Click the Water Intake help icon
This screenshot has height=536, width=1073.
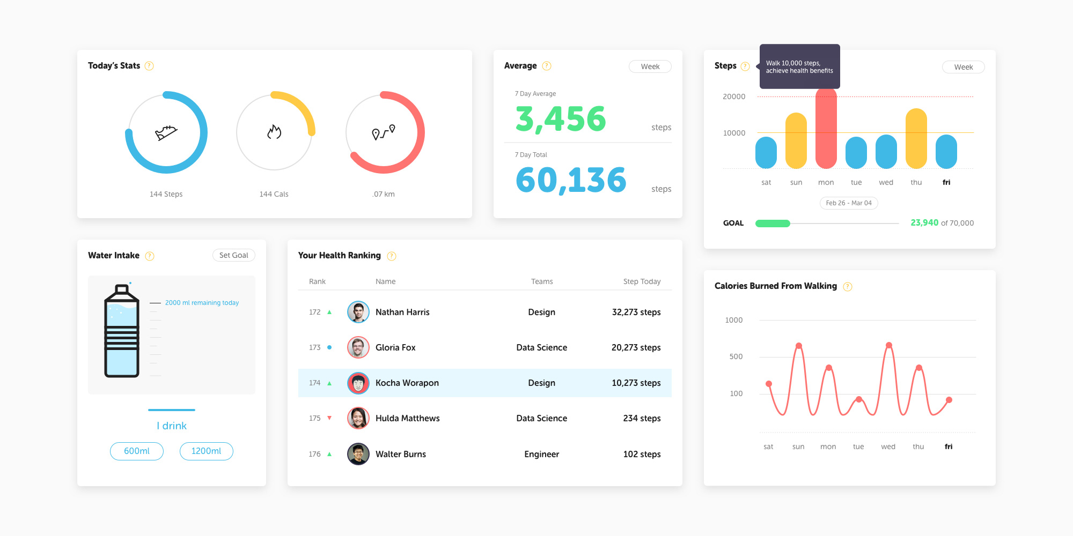point(150,256)
